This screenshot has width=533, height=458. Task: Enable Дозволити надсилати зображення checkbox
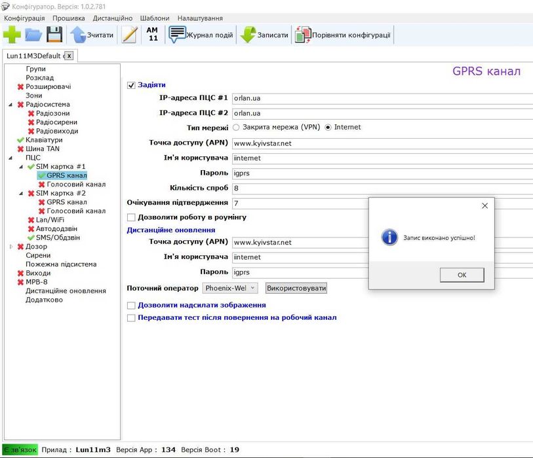coord(131,306)
